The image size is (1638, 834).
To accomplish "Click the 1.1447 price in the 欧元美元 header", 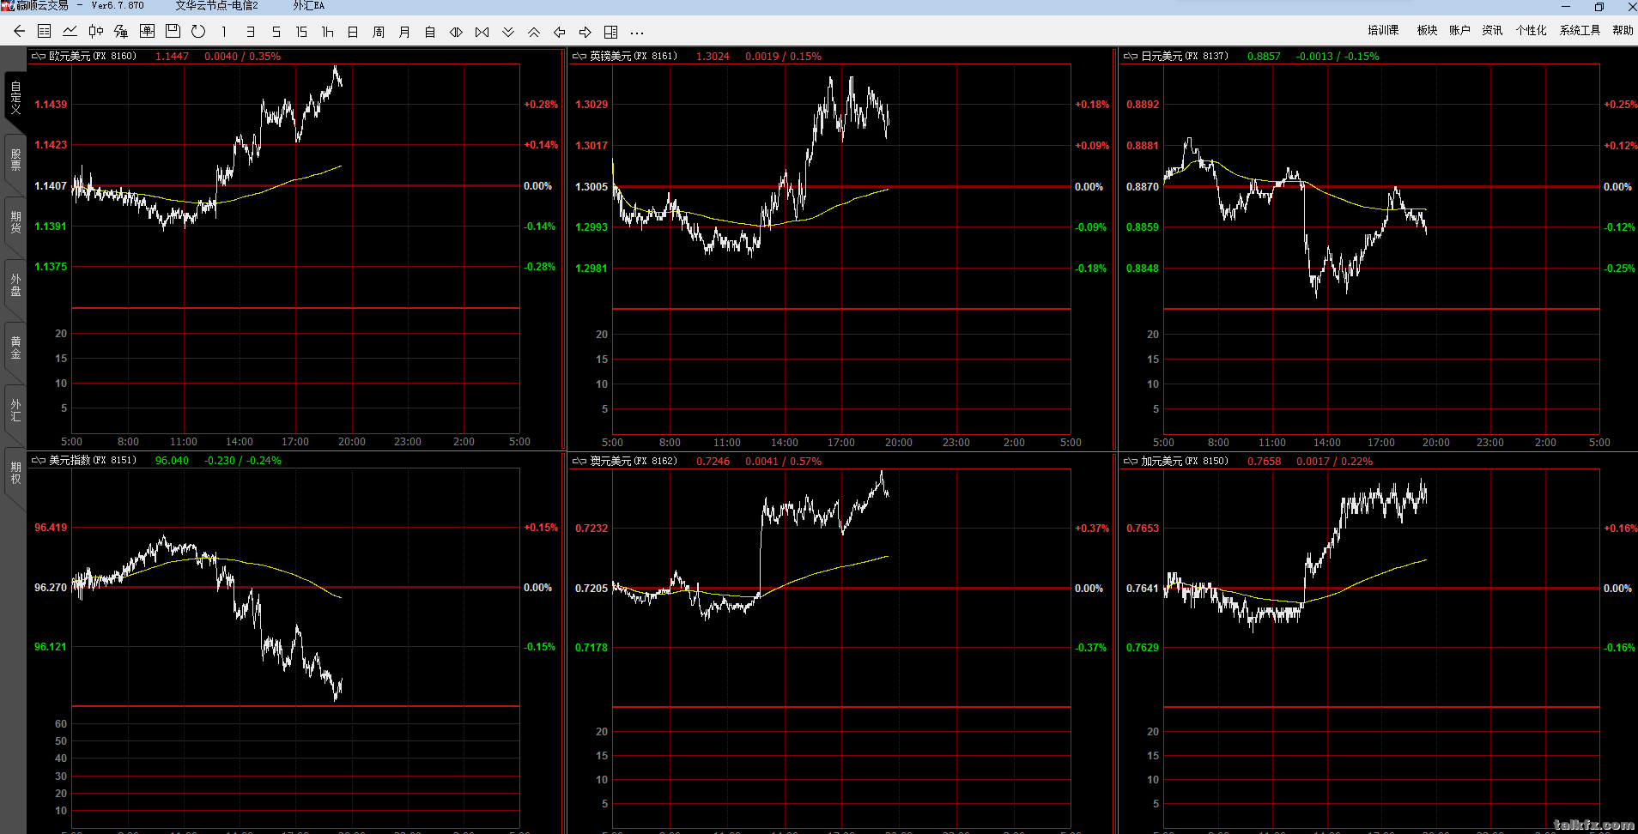I will point(172,57).
